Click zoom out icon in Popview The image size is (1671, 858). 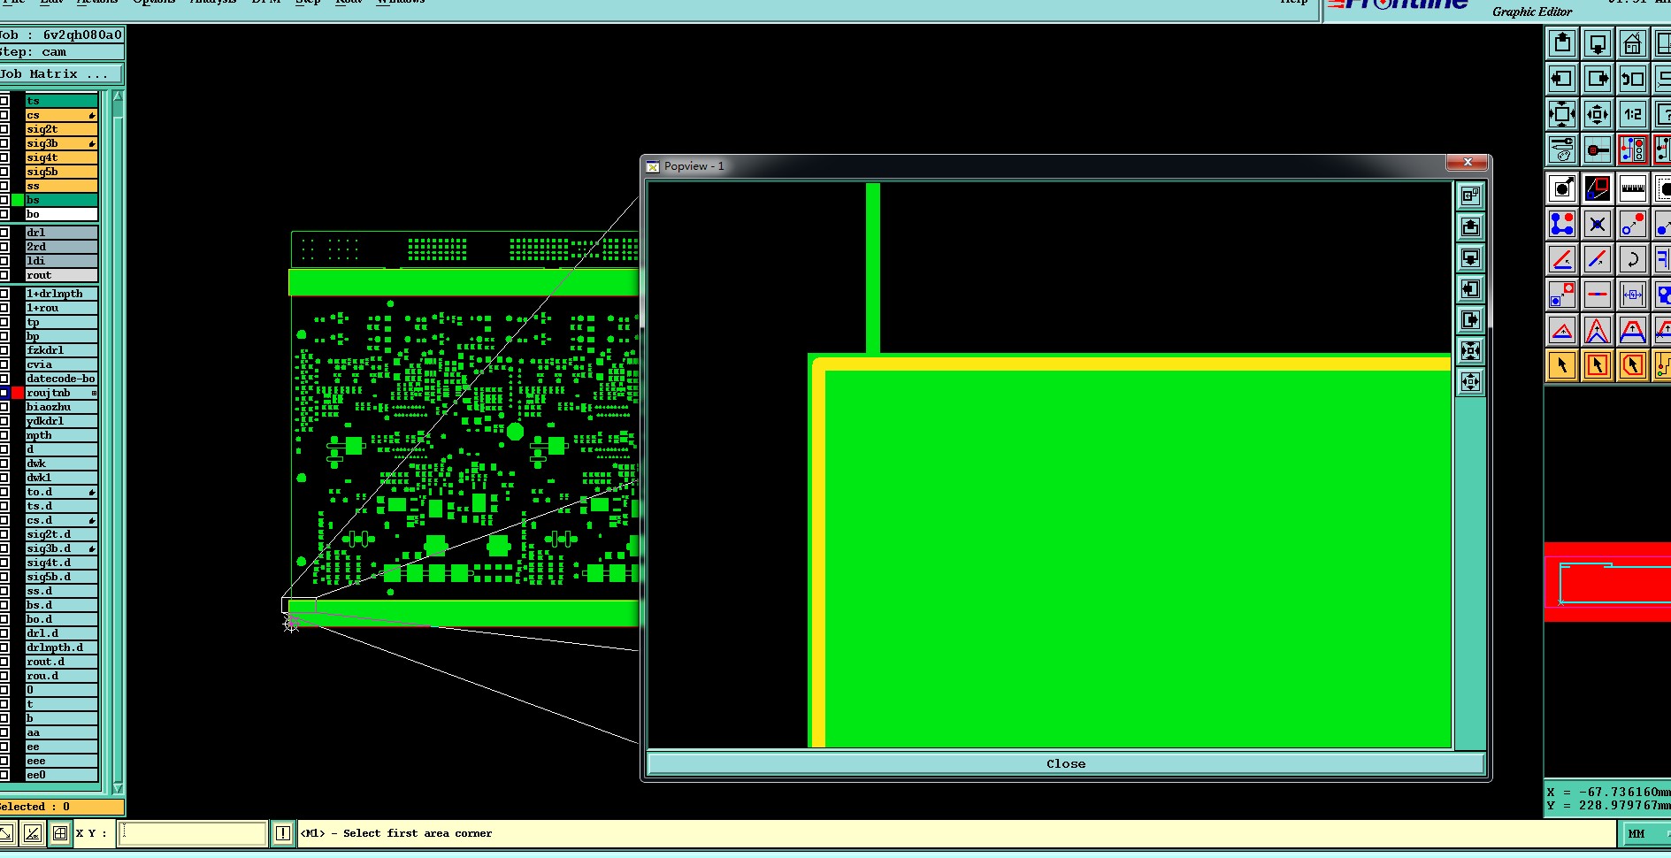point(1470,382)
